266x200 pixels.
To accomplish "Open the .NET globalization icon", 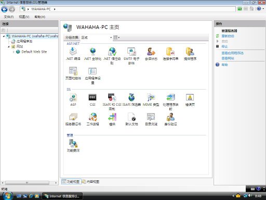I will tap(92, 52).
